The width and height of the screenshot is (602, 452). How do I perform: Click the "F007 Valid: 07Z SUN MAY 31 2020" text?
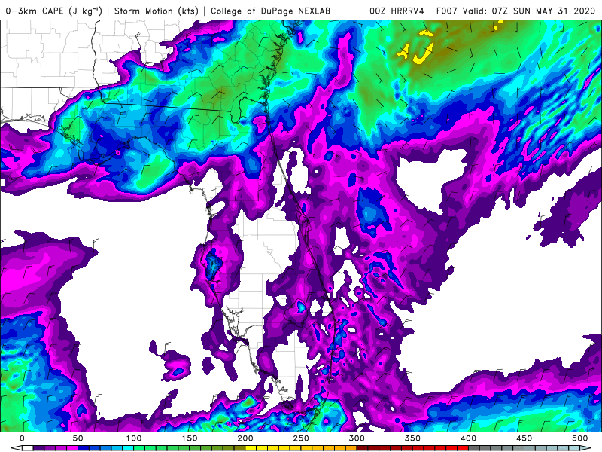pyautogui.click(x=515, y=11)
